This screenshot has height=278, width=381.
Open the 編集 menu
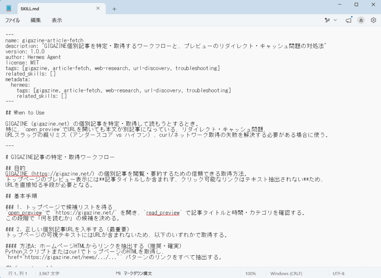pyautogui.click(x=36, y=20)
